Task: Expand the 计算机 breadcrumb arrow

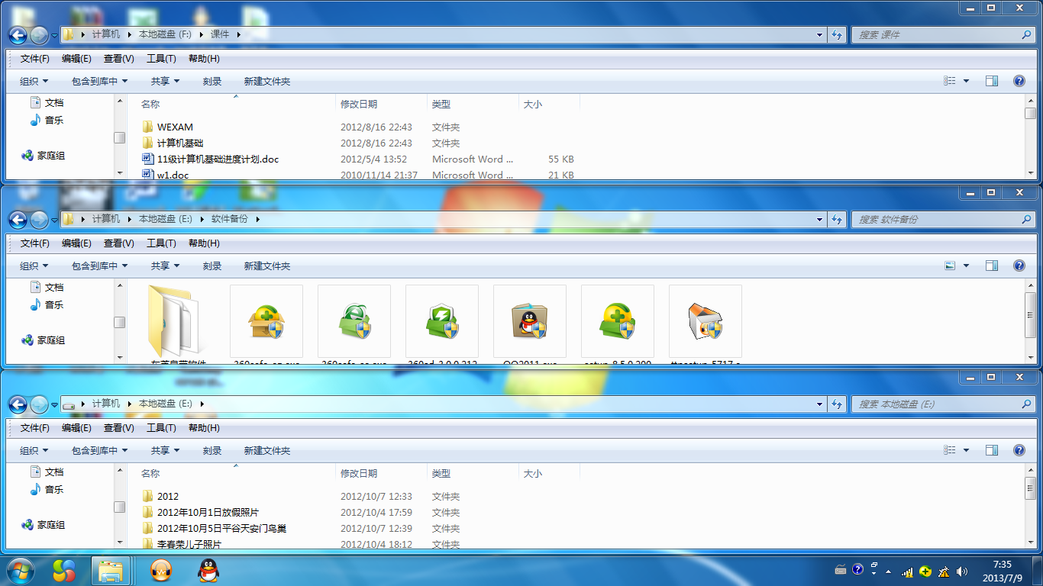Action: click(x=127, y=34)
